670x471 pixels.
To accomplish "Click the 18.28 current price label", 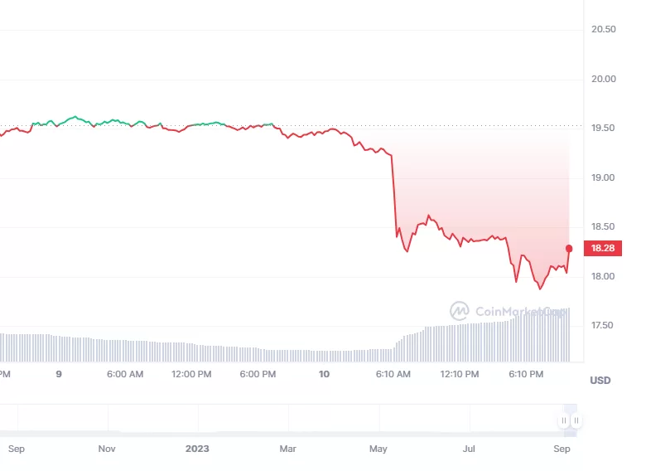I will (x=604, y=248).
